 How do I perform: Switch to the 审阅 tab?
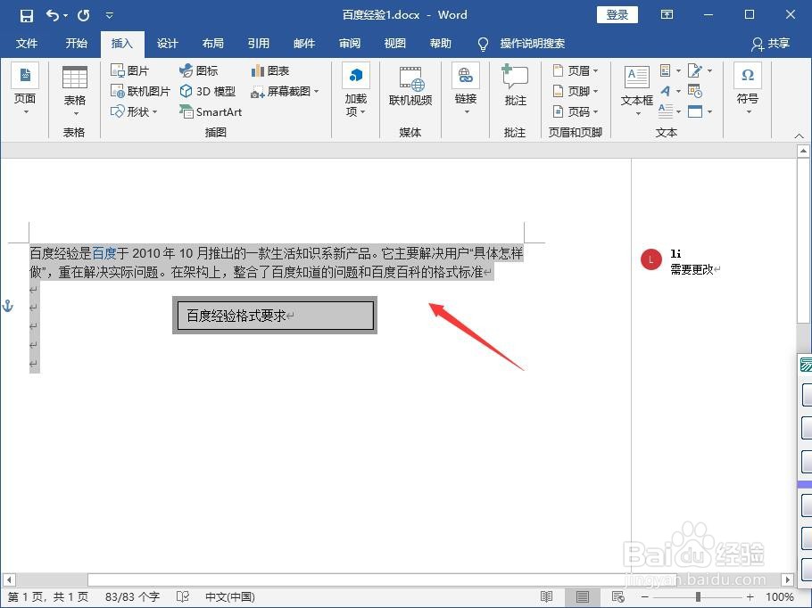pos(350,44)
